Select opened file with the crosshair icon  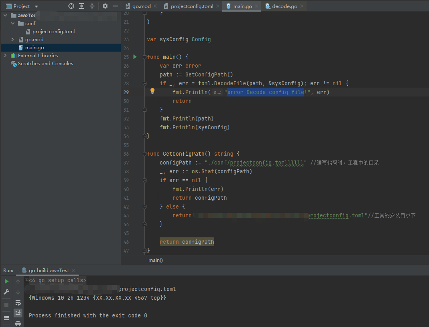click(x=71, y=6)
